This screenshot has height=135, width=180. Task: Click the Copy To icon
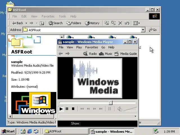(114, 23)
